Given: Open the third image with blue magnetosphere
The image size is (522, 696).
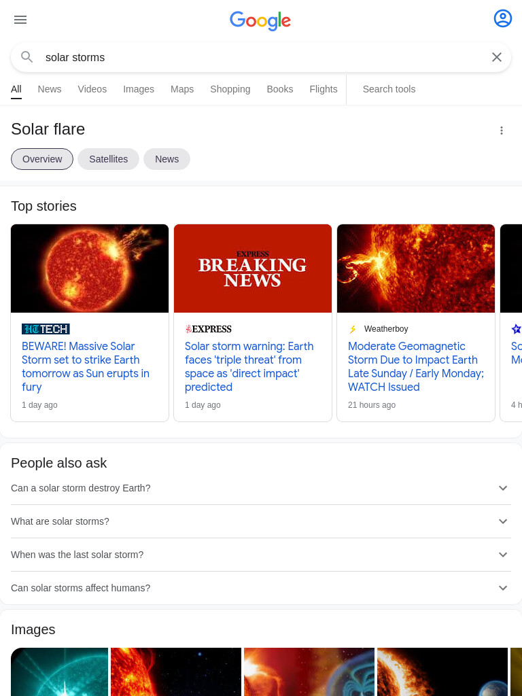Looking at the screenshot, I should pyautogui.click(x=309, y=672).
